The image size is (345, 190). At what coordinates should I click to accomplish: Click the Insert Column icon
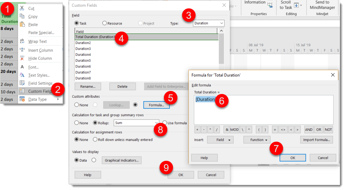click(x=22, y=50)
